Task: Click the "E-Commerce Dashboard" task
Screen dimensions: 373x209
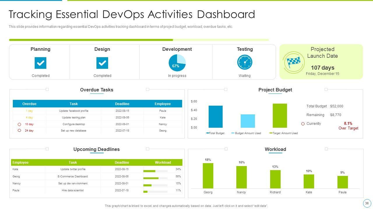Action: [73, 176]
